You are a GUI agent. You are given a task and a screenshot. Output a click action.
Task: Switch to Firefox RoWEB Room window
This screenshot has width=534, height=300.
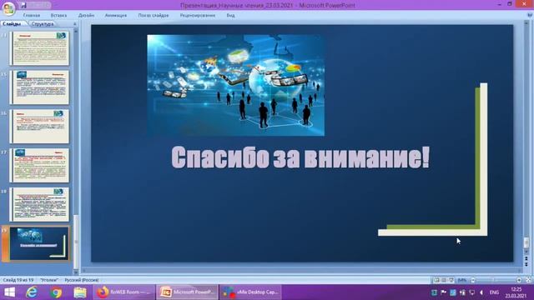coord(124,292)
